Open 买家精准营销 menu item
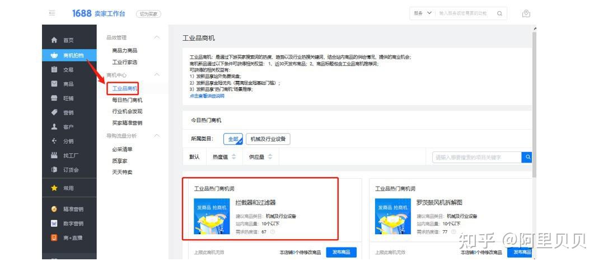 coord(127,123)
